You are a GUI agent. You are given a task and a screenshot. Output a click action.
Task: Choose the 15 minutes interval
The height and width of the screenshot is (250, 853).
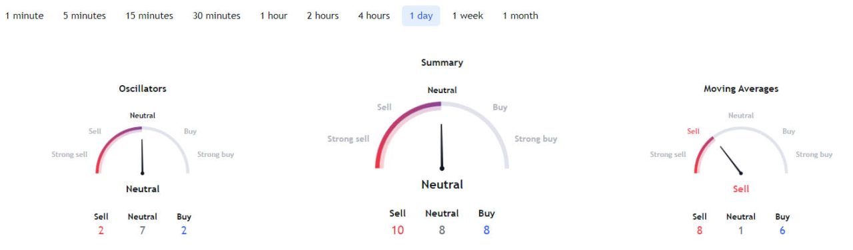tap(149, 15)
